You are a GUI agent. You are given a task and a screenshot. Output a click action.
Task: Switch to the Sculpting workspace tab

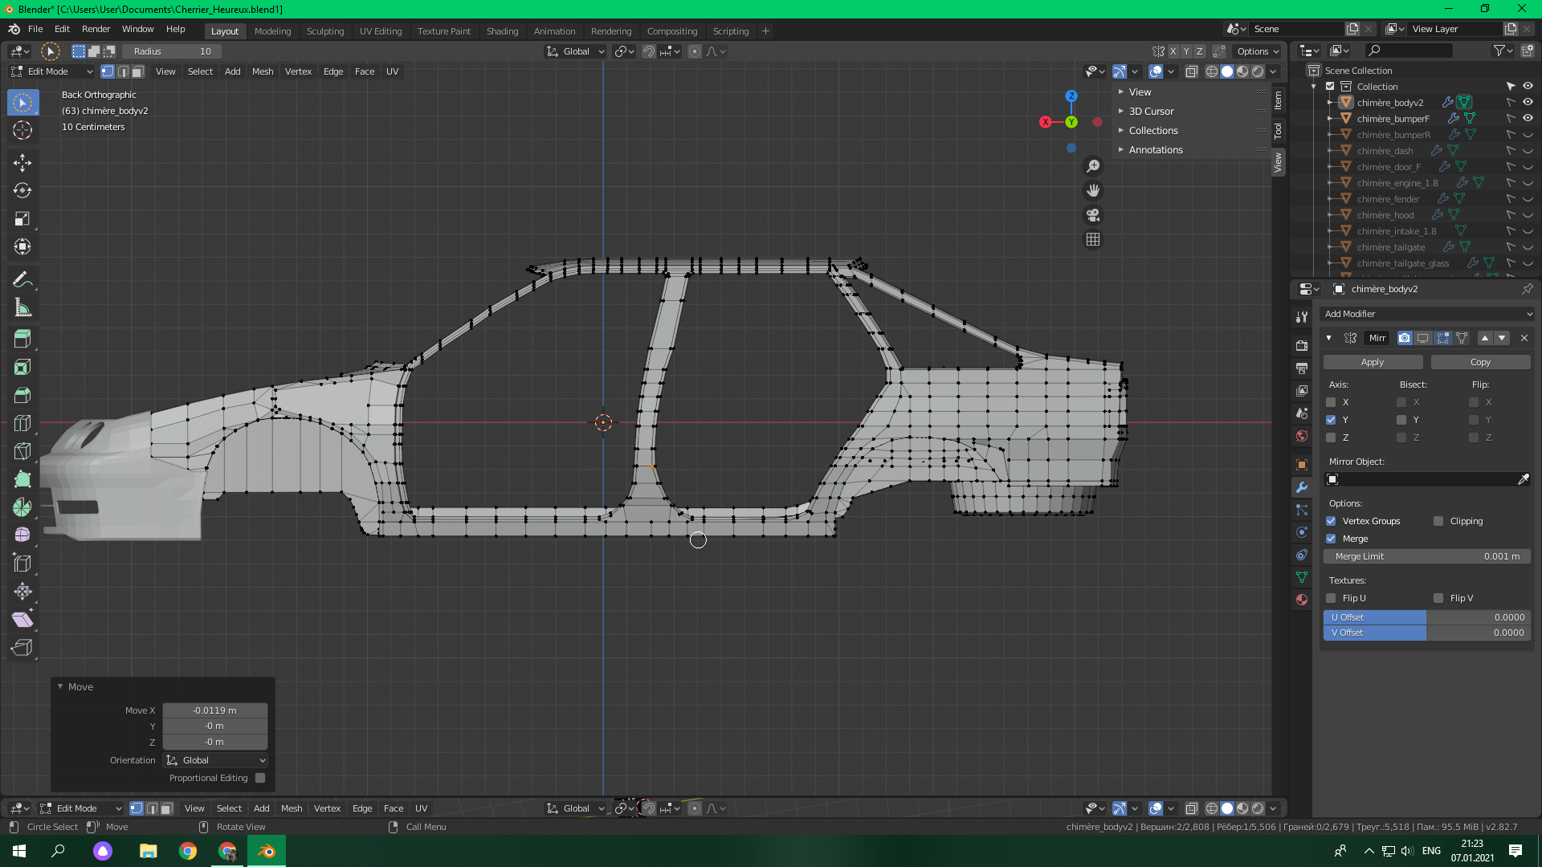coord(324,31)
